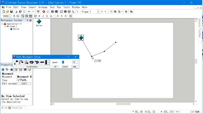
Task: Click the Try Movement button
Action: click(x=32, y=67)
